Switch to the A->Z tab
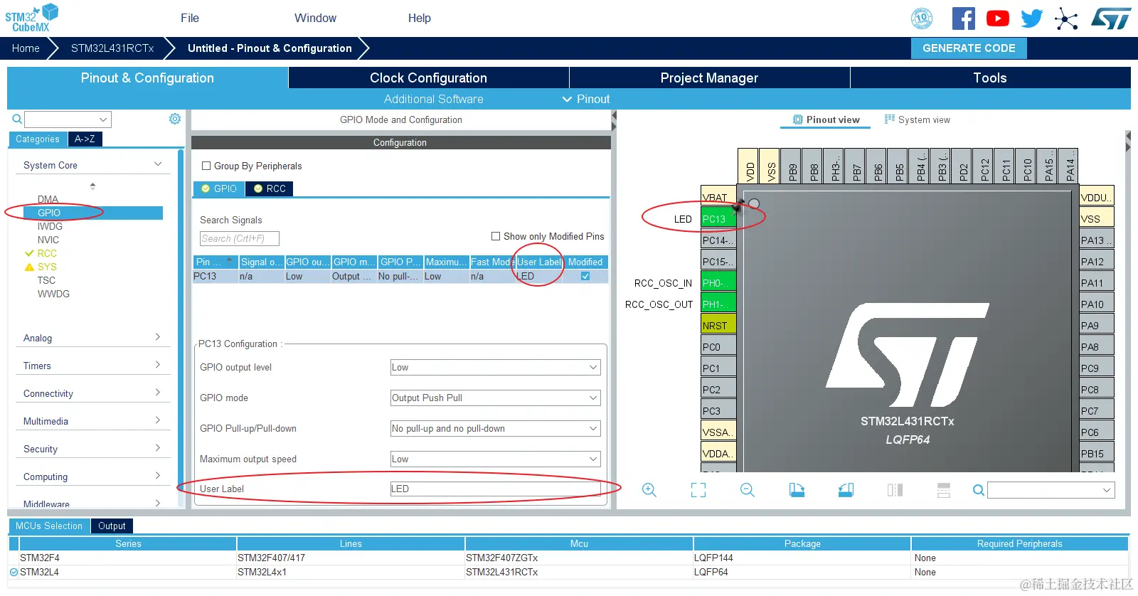Viewport: 1138px width, 596px height. click(x=85, y=139)
